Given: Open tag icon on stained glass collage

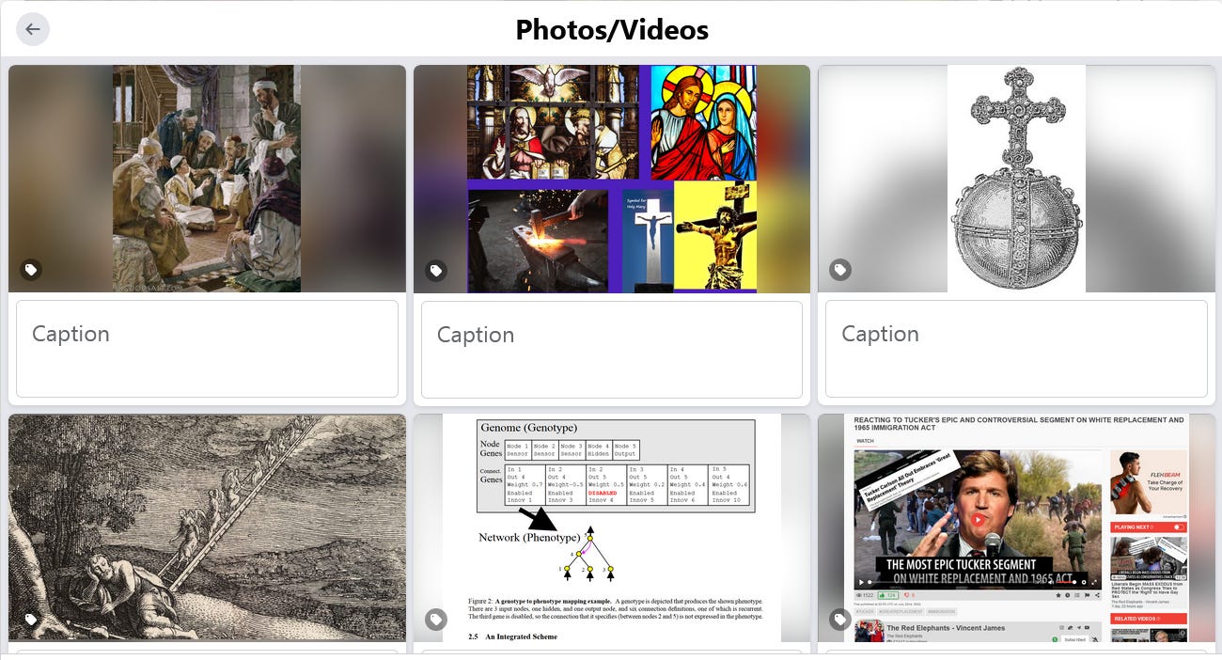Looking at the screenshot, I should tap(436, 270).
